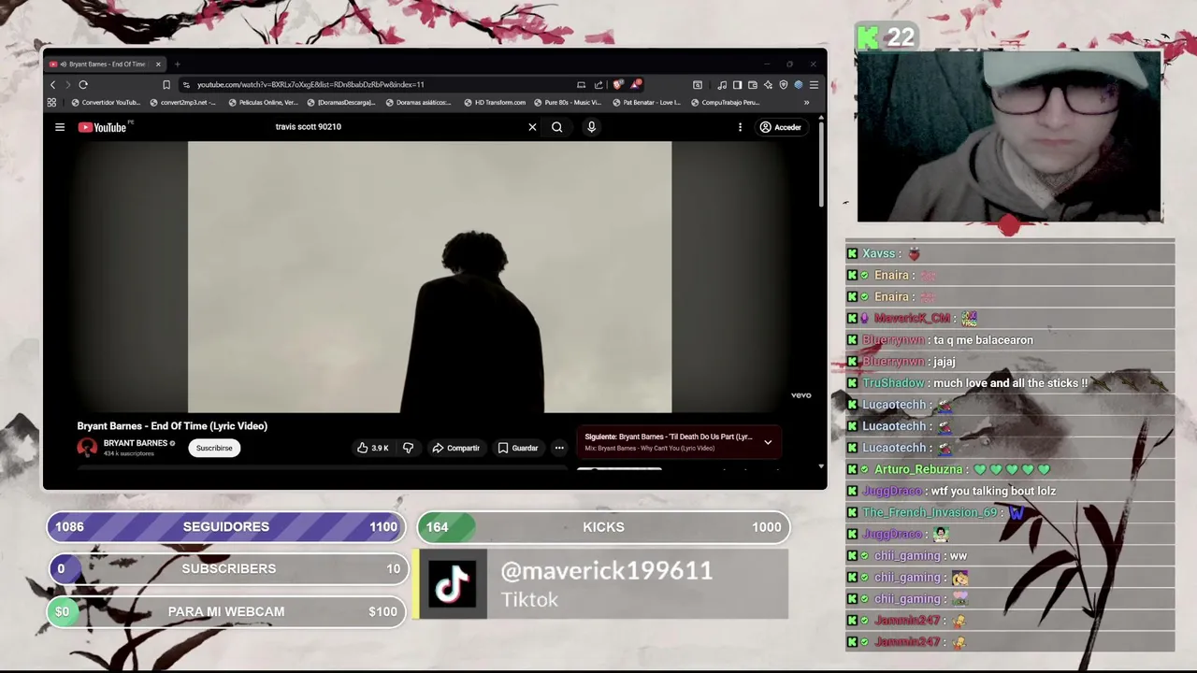Open the CompuTrabajo Peru bookmark
Screen dimensions: 1197x673
(725, 103)
